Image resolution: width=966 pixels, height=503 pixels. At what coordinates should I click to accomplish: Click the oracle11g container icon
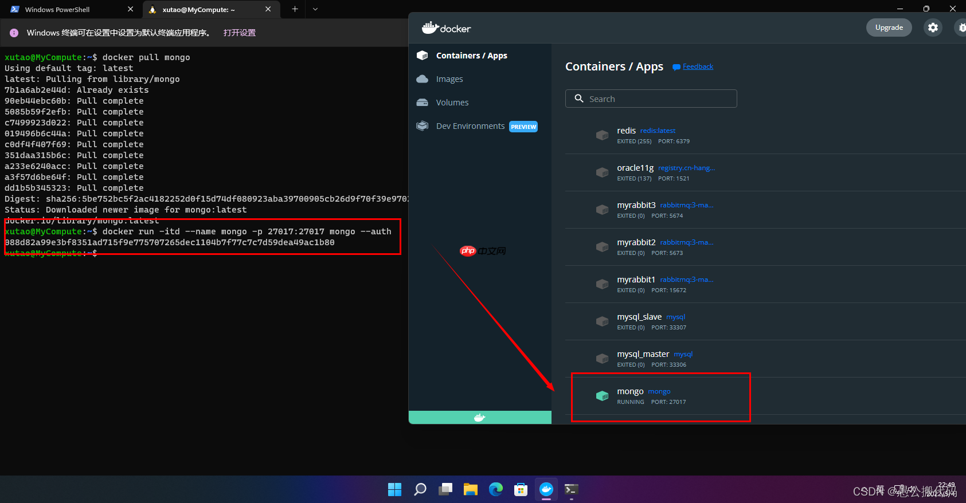point(602,172)
